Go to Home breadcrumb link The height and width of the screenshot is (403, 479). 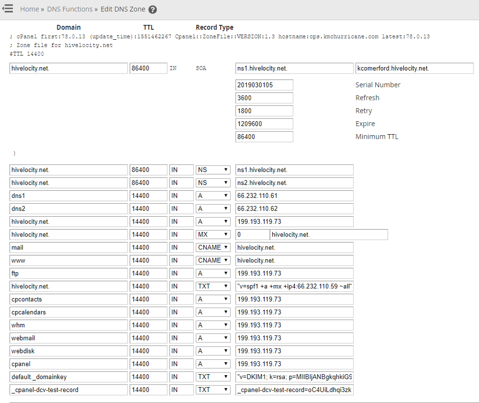[29, 9]
